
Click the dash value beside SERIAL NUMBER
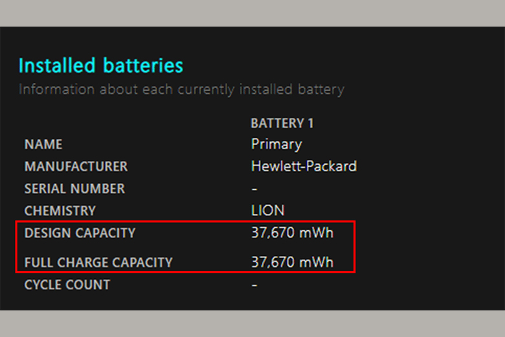click(254, 189)
